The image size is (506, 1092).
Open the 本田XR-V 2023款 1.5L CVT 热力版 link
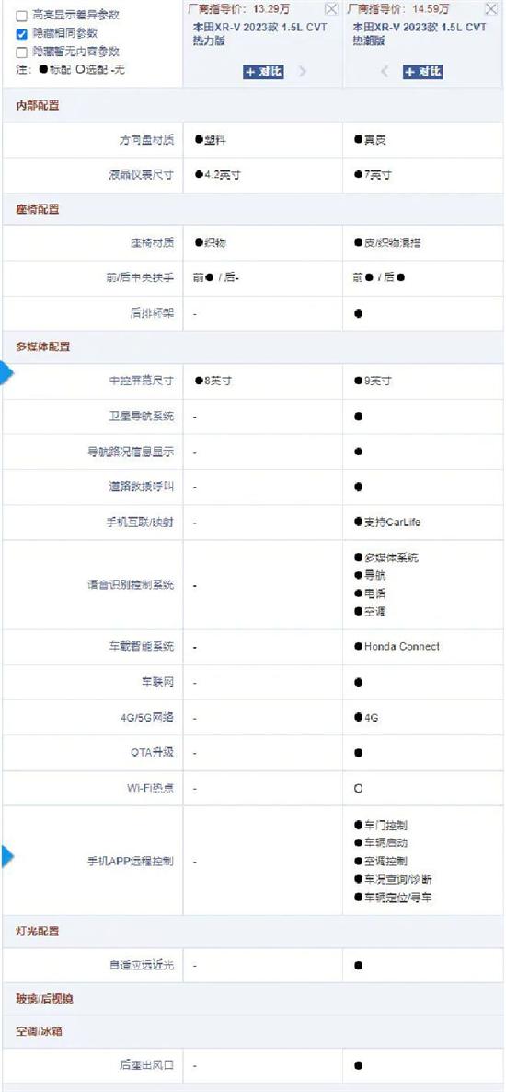[x=260, y=34]
